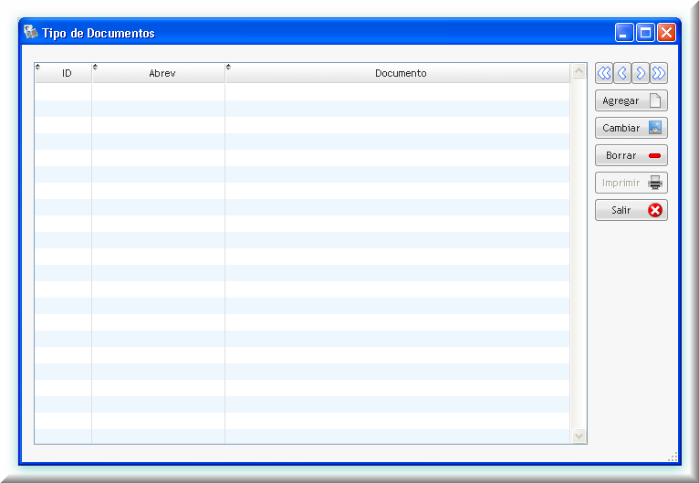Click the Tipo de Documentos title icon

point(31,32)
